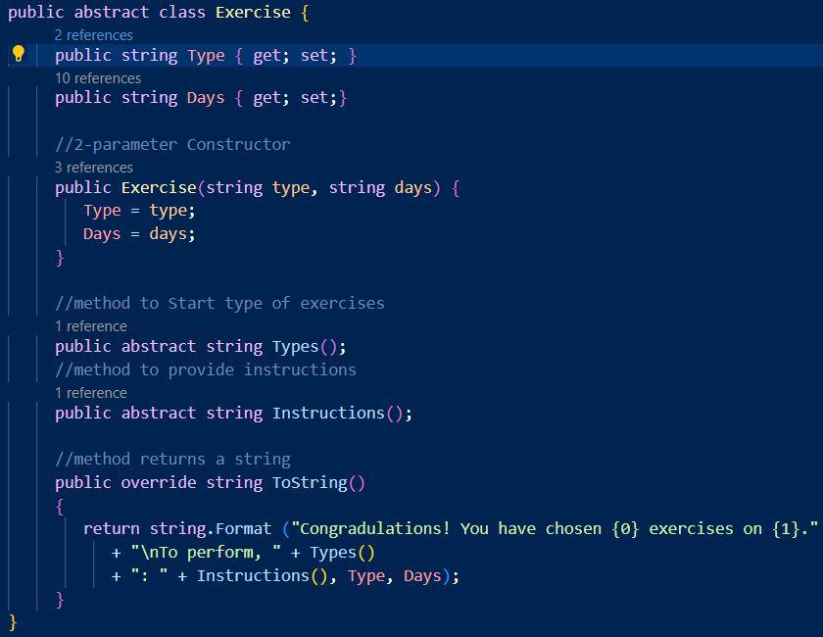The height and width of the screenshot is (637, 823).
Task: Click the '\nTo perform, ' string literal
Action: click(x=206, y=553)
